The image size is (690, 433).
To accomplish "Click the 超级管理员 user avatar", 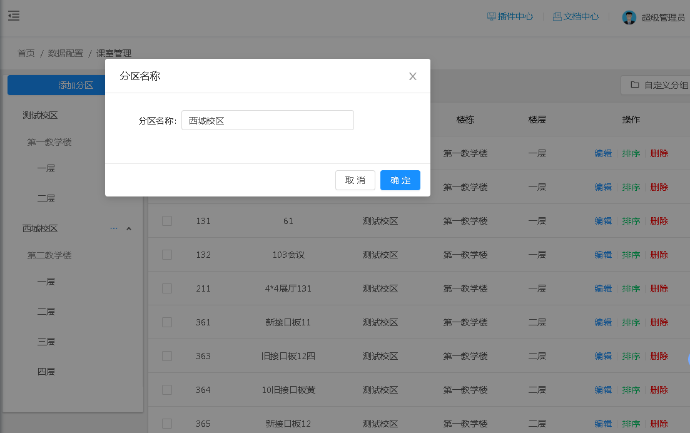I will [x=629, y=17].
